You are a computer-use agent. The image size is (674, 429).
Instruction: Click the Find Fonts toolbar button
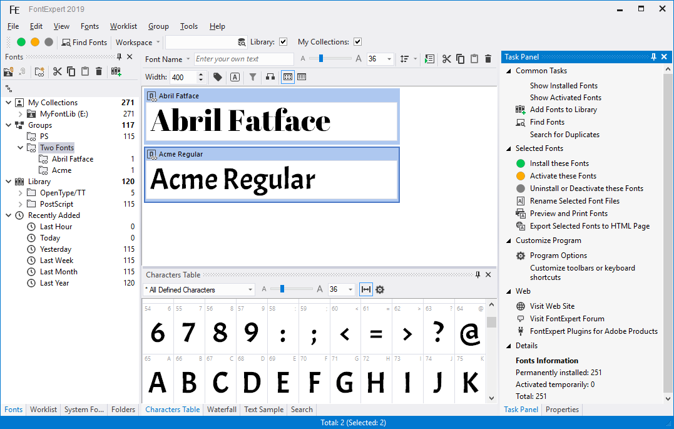(84, 42)
